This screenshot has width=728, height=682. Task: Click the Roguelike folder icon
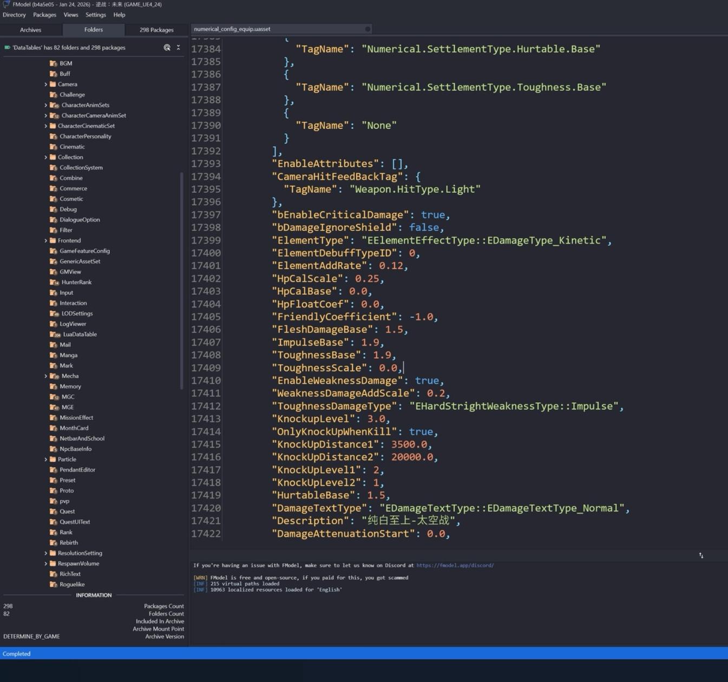[53, 585]
